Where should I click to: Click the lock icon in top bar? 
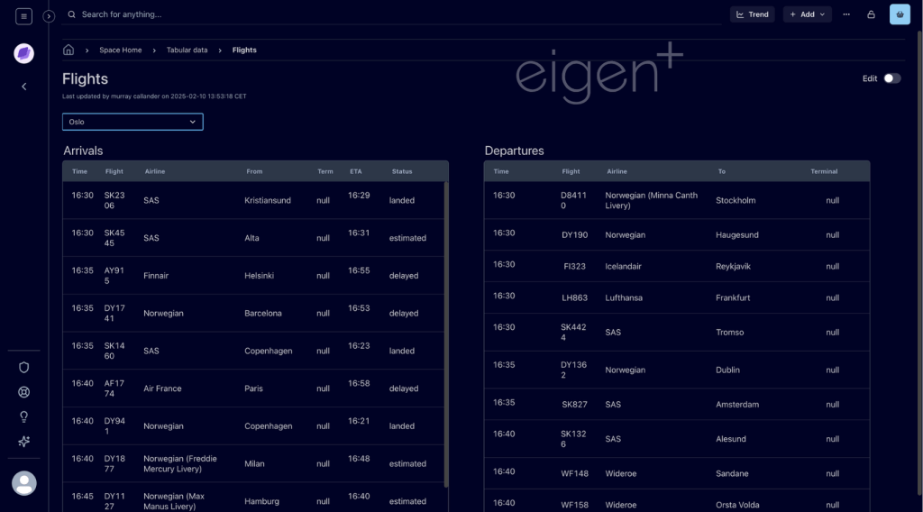point(872,14)
